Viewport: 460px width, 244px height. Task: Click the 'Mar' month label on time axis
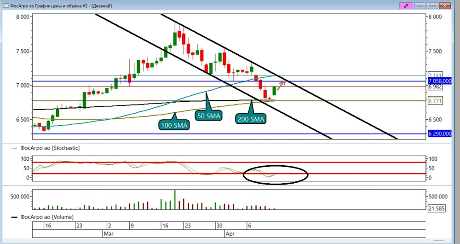pos(109,234)
